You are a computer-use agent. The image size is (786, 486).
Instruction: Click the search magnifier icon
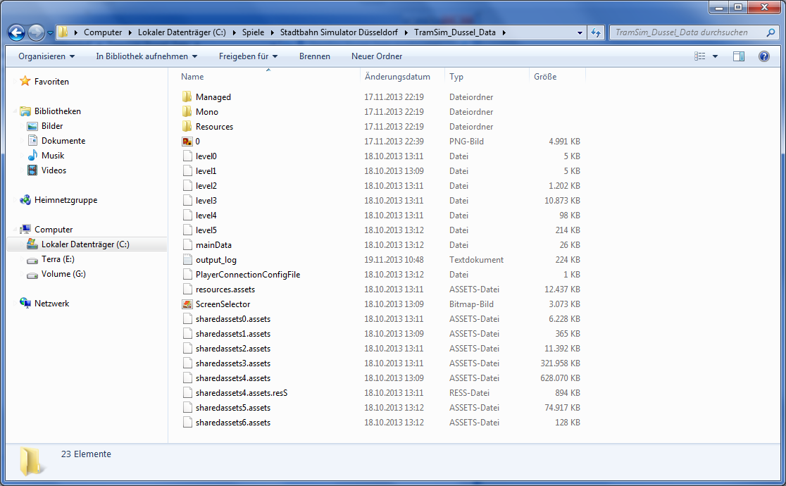(771, 32)
